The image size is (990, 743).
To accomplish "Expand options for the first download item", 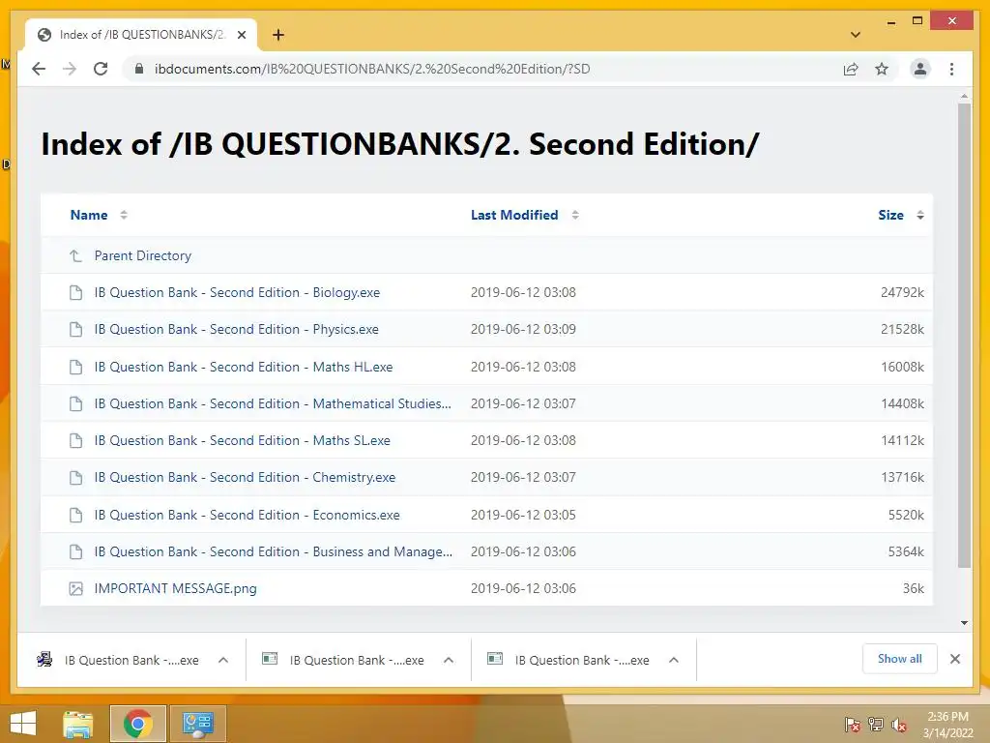I will [223, 660].
